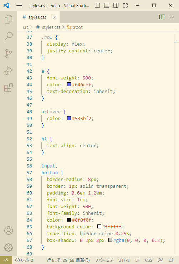Open the Search view icon
The height and width of the screenshot is (264, 179).
[x=9, y=36]
